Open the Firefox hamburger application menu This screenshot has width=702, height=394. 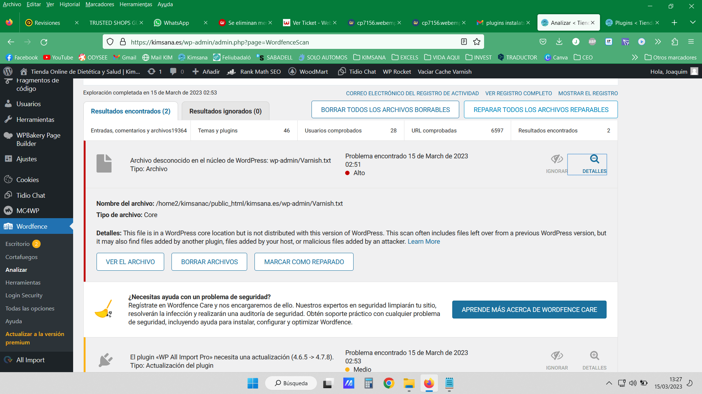coord(691,42)
